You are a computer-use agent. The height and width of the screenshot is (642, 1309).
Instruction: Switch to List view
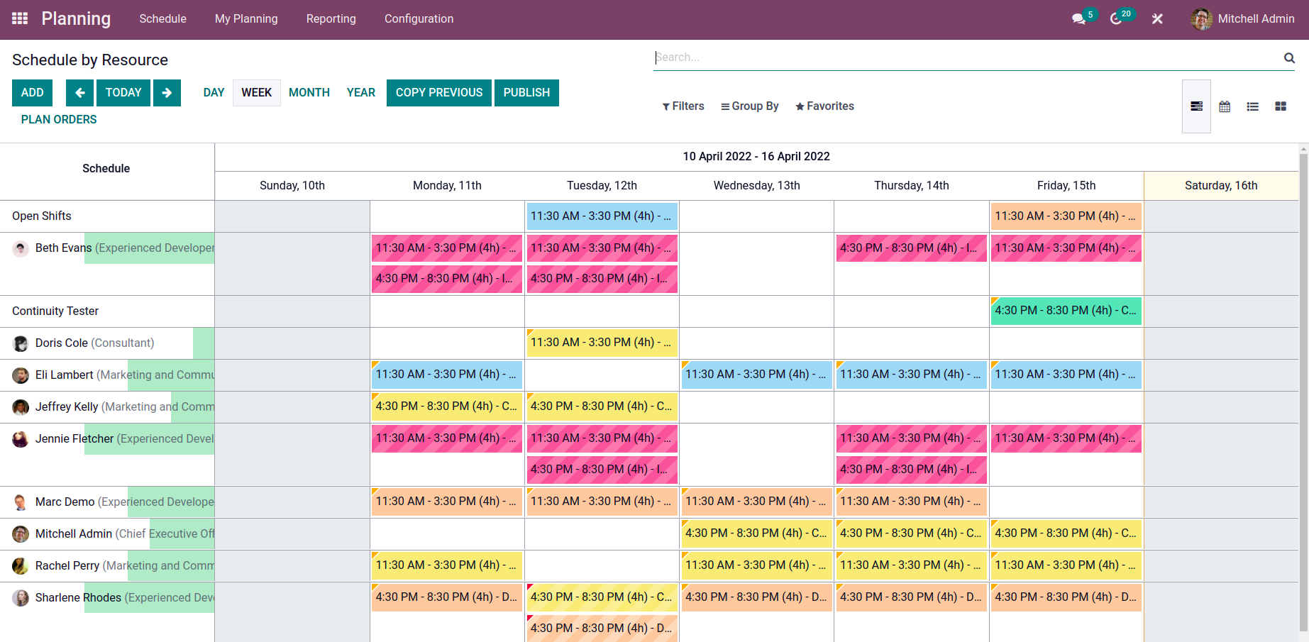pyautogui.click(x=1252, y=106)
